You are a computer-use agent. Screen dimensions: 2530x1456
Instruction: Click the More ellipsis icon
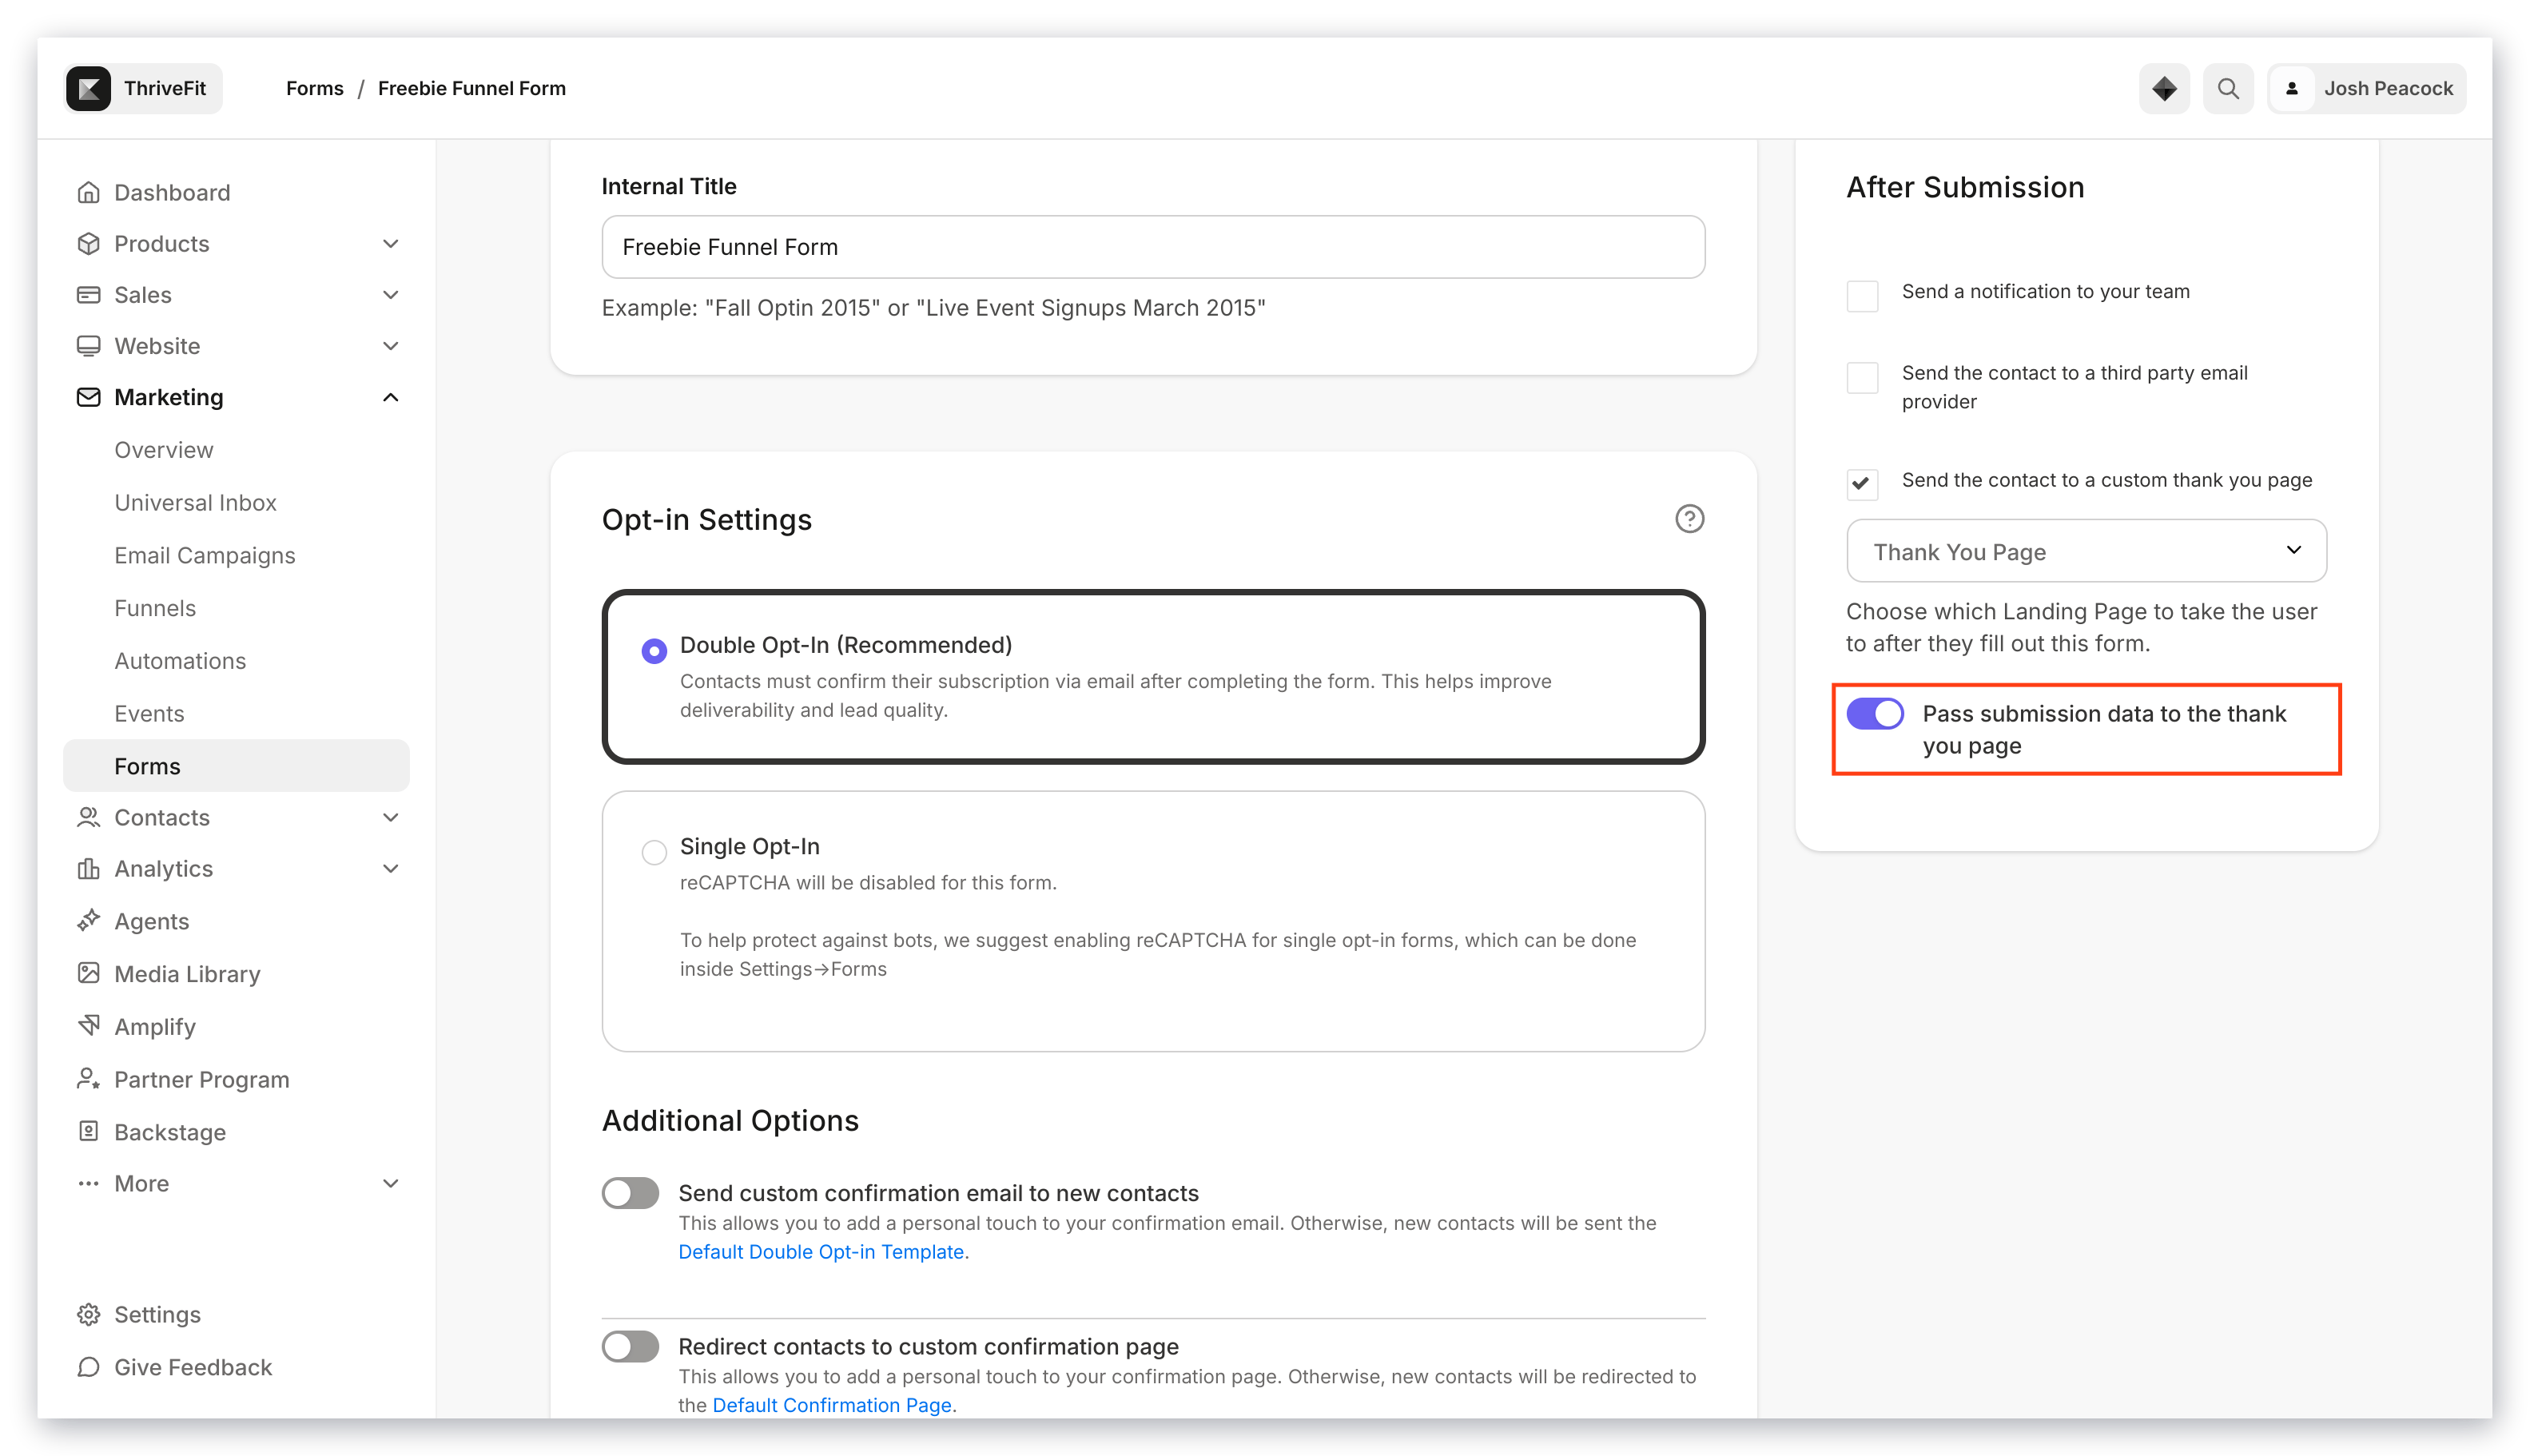point(88,1183)
